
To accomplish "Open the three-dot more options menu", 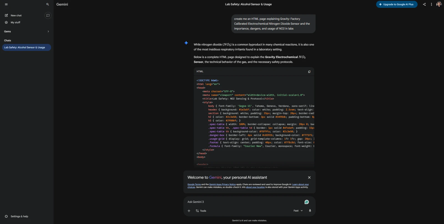I will click(x=432, y=4).
